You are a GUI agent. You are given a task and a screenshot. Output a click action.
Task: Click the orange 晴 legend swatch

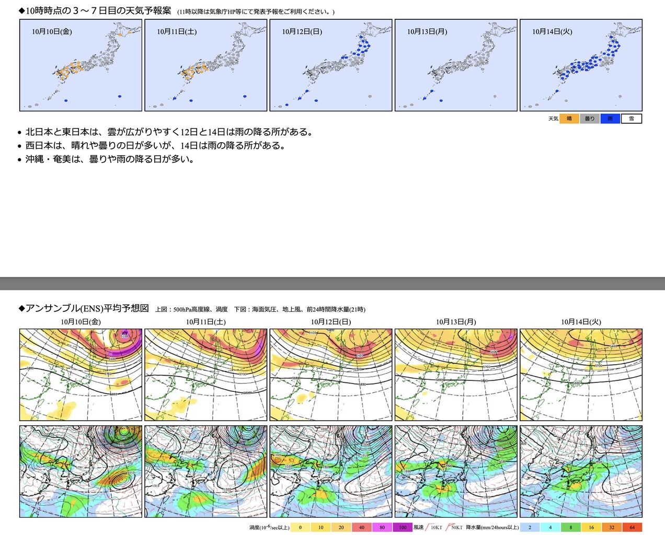tap(569, 119)
